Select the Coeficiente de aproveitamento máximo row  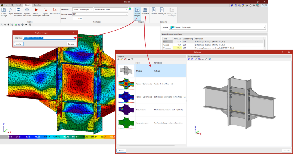(x=151, y=123)
